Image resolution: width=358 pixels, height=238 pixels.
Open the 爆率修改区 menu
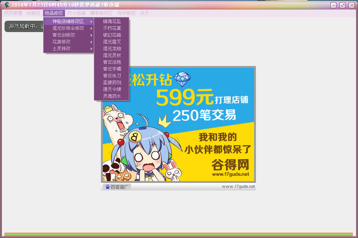tap(101, 13)
